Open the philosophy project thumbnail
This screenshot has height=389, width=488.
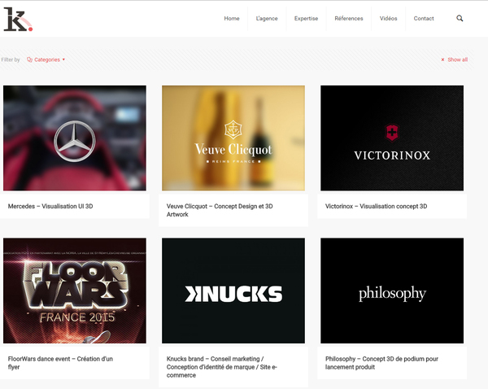point(392,291)
